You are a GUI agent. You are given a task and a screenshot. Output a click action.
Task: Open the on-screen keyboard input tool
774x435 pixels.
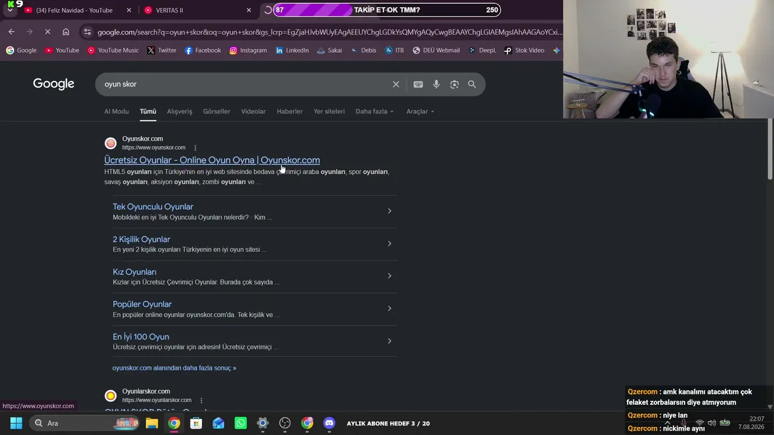[x=418, y=85]
